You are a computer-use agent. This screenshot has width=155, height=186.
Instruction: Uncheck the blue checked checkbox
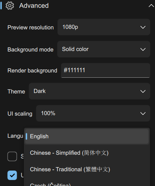[x=12, y=175]
